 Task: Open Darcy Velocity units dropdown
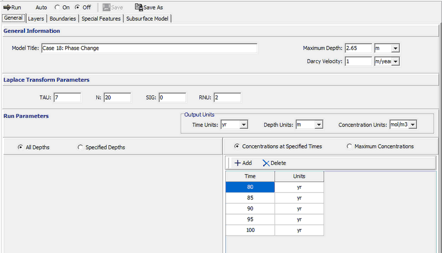tap(395, 61)
